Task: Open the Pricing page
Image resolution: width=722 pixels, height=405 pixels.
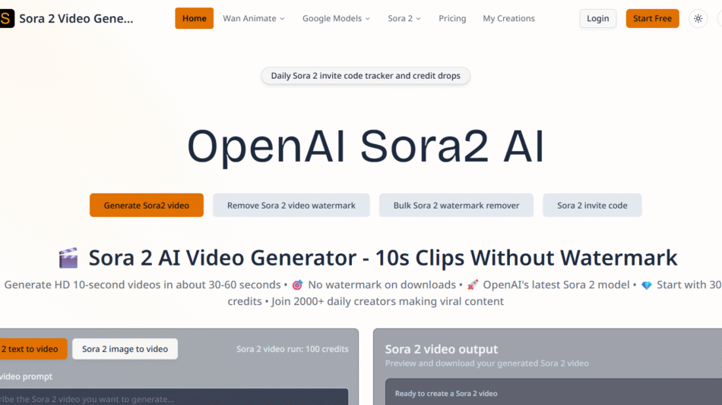Action: coord(452,18)
